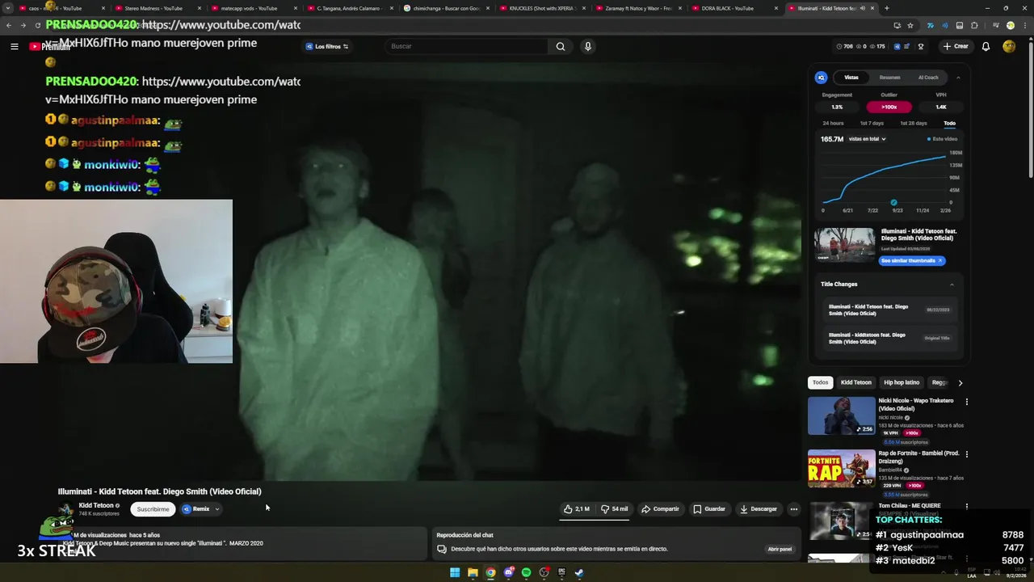The width and height of the screenshot is (1034, 582).
Task: Reload the page in Chrome
Action: pyautogui.click(x=37, y=25)
